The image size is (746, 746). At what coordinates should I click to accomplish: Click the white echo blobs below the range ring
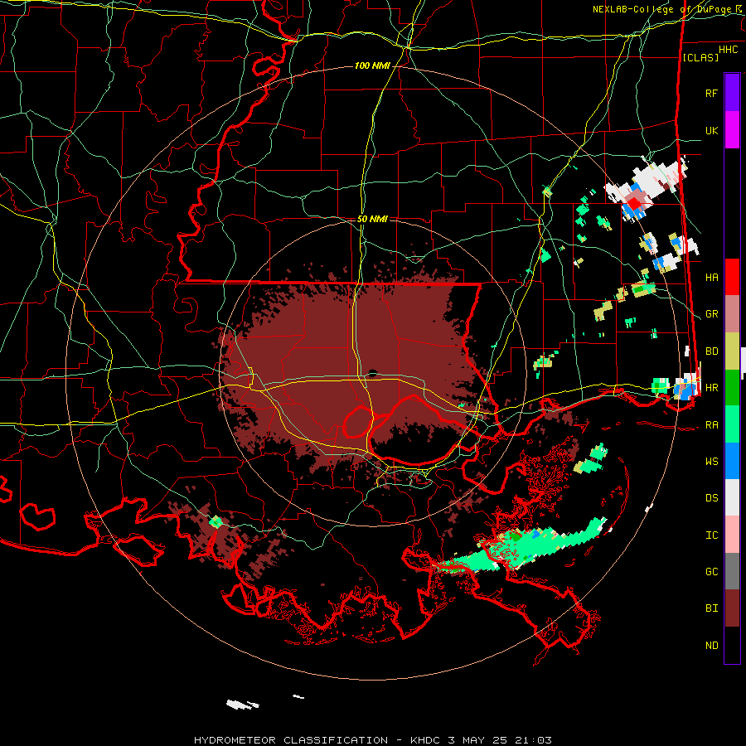(x=243, y=704)
